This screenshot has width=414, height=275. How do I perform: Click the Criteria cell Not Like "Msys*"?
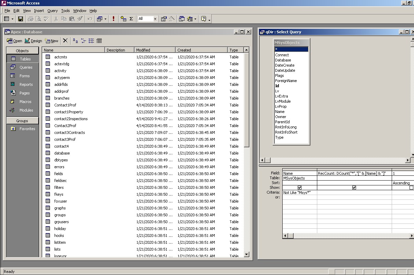pyautogui.click(x=300, y=193)
